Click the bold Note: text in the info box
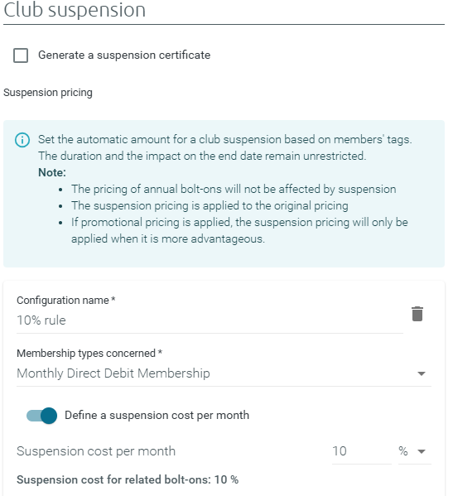Viewport: 453px width, 496px height. coord(52,173)
